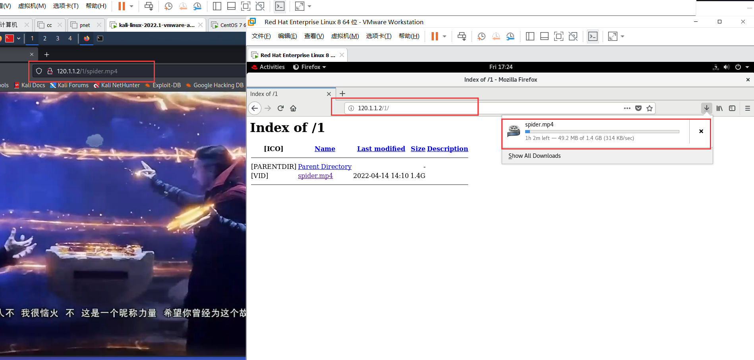Open 选项卡(T) menu in left VMware window

click(66, 6)
